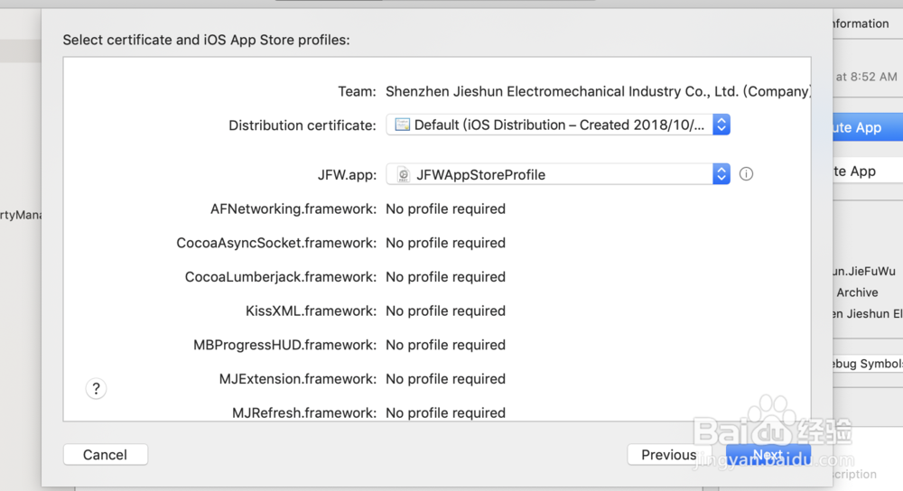Click the AFNetworking.framework label
903x491 pixels.
[x=293, y=208]
